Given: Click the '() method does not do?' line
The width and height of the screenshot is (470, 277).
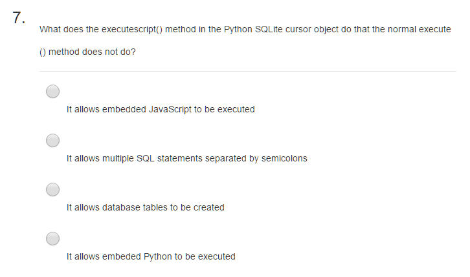Looking at the screenshot, I should (87, 52).
